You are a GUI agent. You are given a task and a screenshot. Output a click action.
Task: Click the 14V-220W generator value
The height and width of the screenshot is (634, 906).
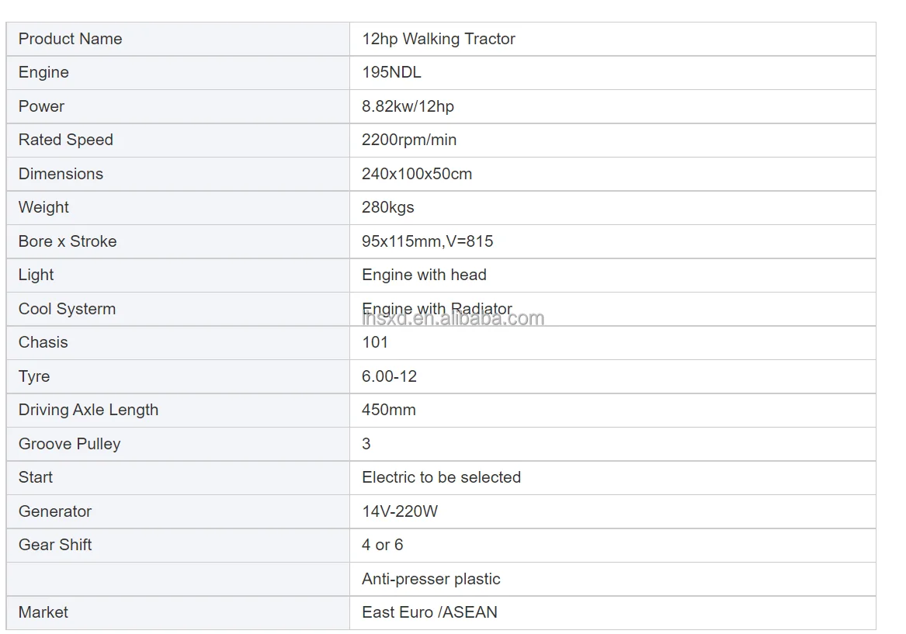click(x=400, y=511)
